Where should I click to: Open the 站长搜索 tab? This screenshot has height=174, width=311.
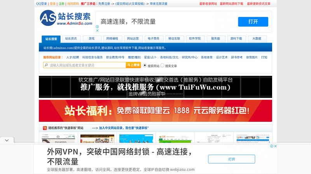[x=51, y=39]
